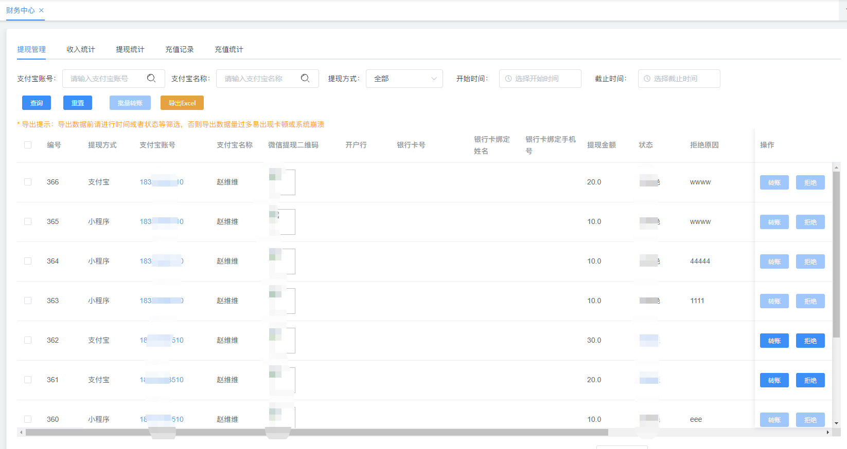
Task: Switch to the 收入统计 tab
Action: [81, 49]
